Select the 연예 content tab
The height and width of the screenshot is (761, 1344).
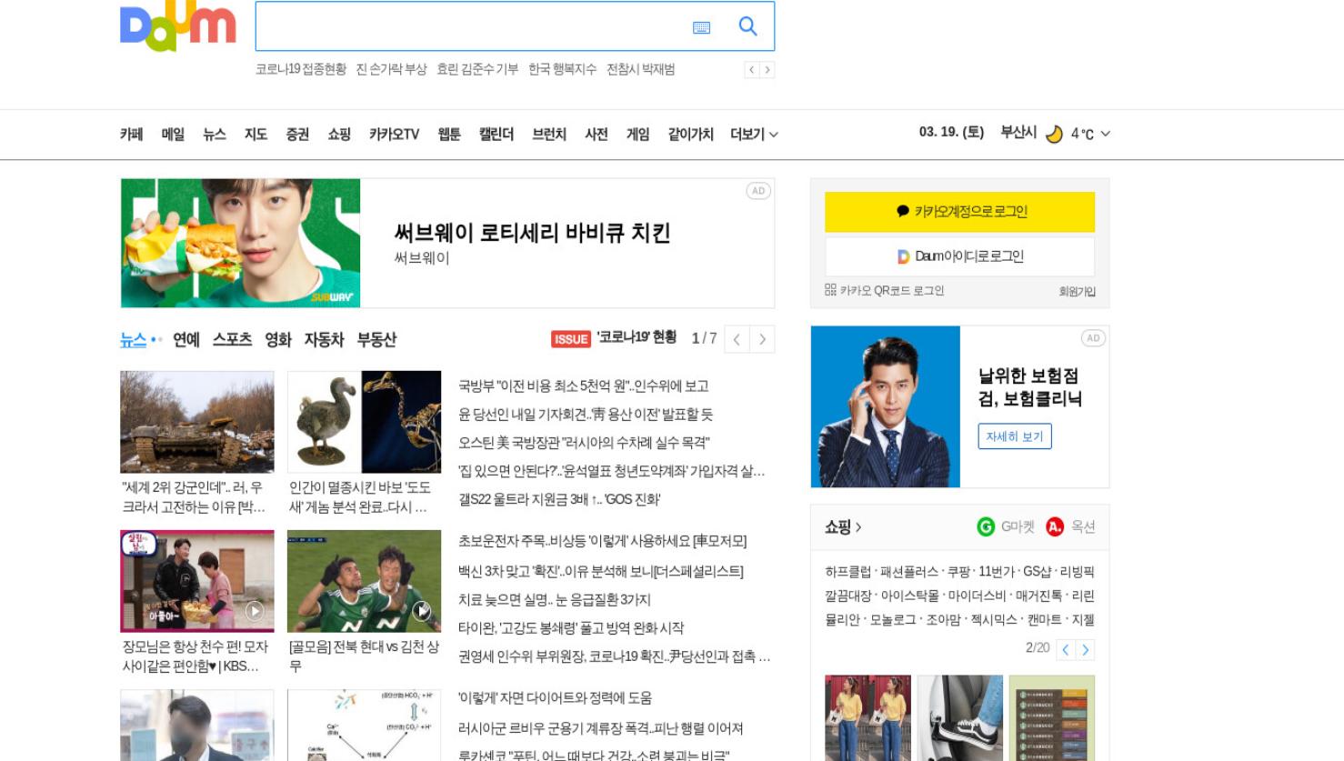tap(186, 340)
